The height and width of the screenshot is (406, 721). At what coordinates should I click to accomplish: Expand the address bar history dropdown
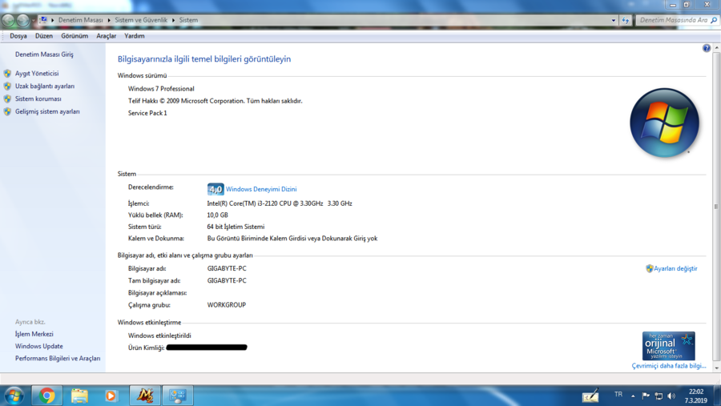click(614, 20)
